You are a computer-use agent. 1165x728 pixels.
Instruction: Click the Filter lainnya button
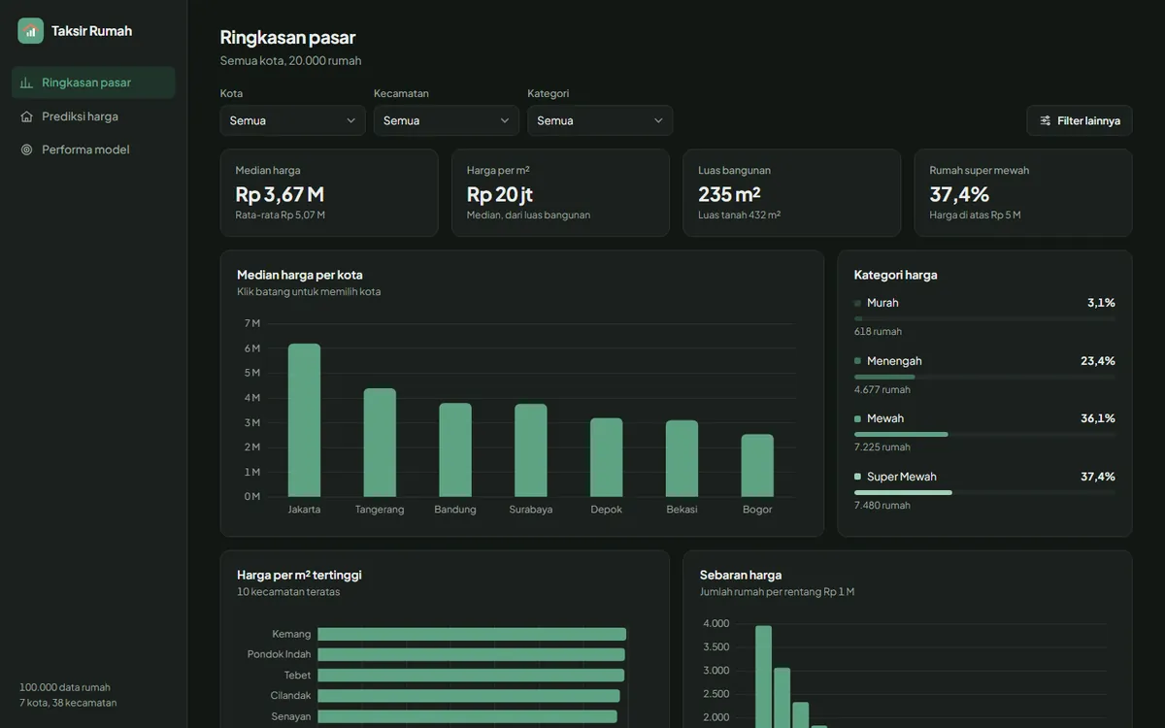tap(1080, 120)
